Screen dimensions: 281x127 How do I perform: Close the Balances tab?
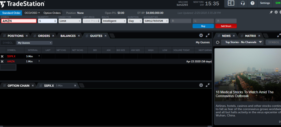79,36
